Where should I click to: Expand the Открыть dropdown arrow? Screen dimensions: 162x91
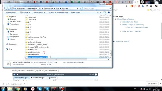click(29, 12)
